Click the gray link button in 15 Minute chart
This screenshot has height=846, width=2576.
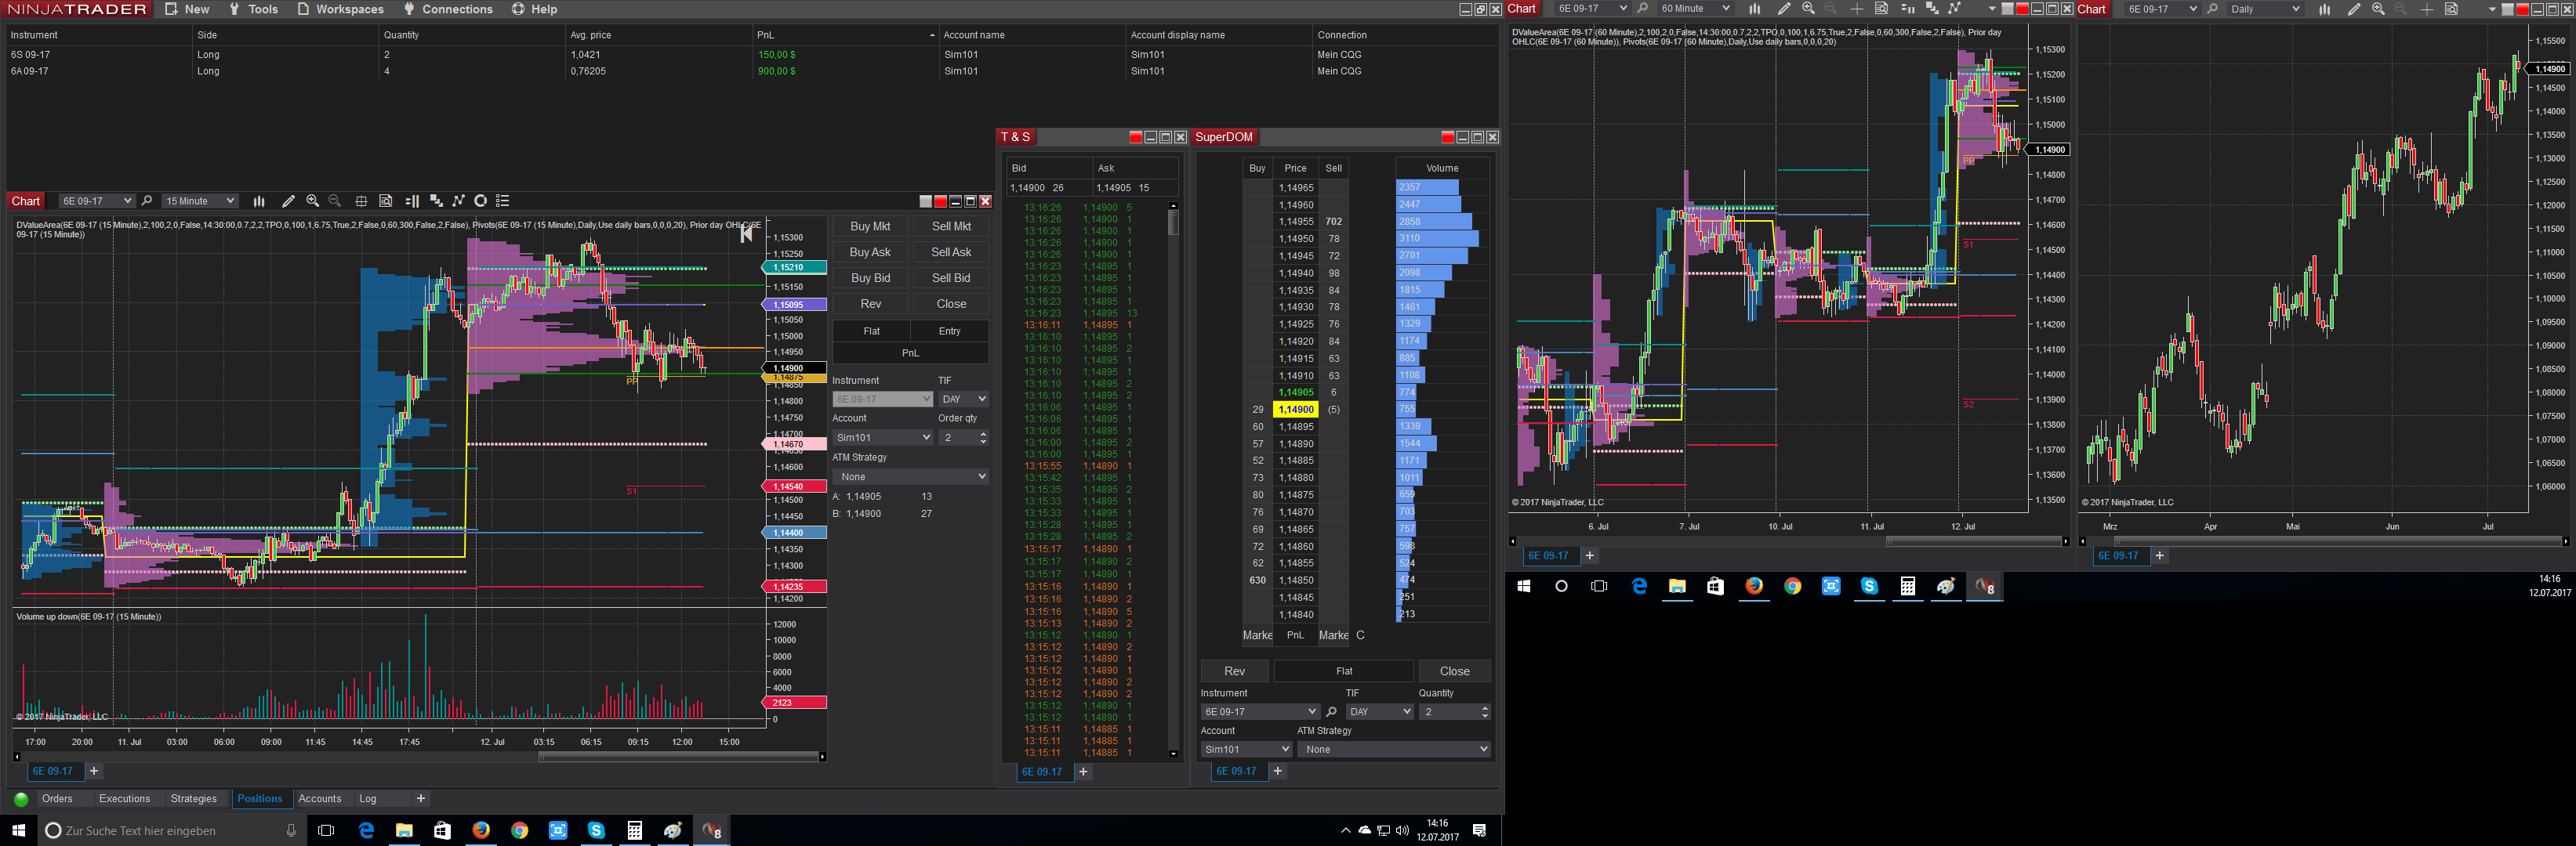pos(926,202)
